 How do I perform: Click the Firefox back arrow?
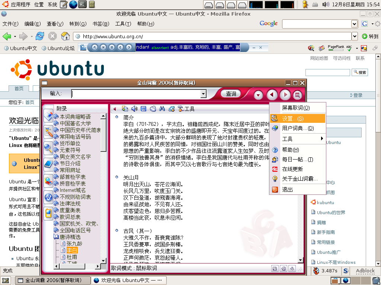(7, 36)
